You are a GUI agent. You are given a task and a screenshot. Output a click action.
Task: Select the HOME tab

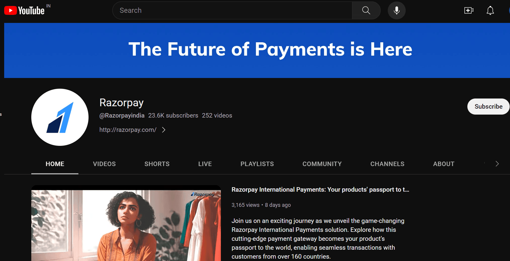pos(55,164)
